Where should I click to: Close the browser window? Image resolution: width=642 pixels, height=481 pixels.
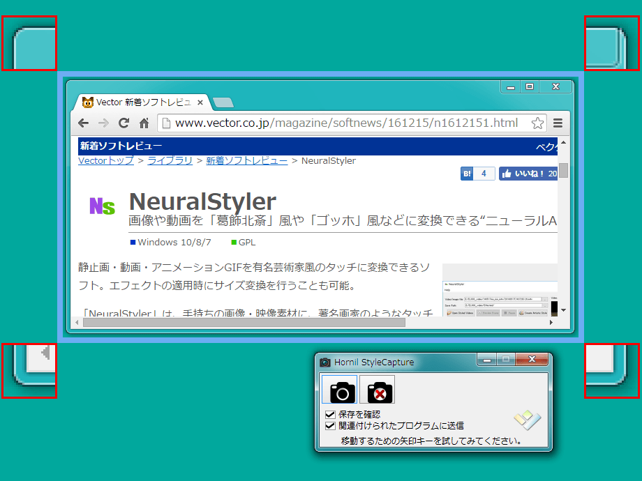tap(555, 86)
